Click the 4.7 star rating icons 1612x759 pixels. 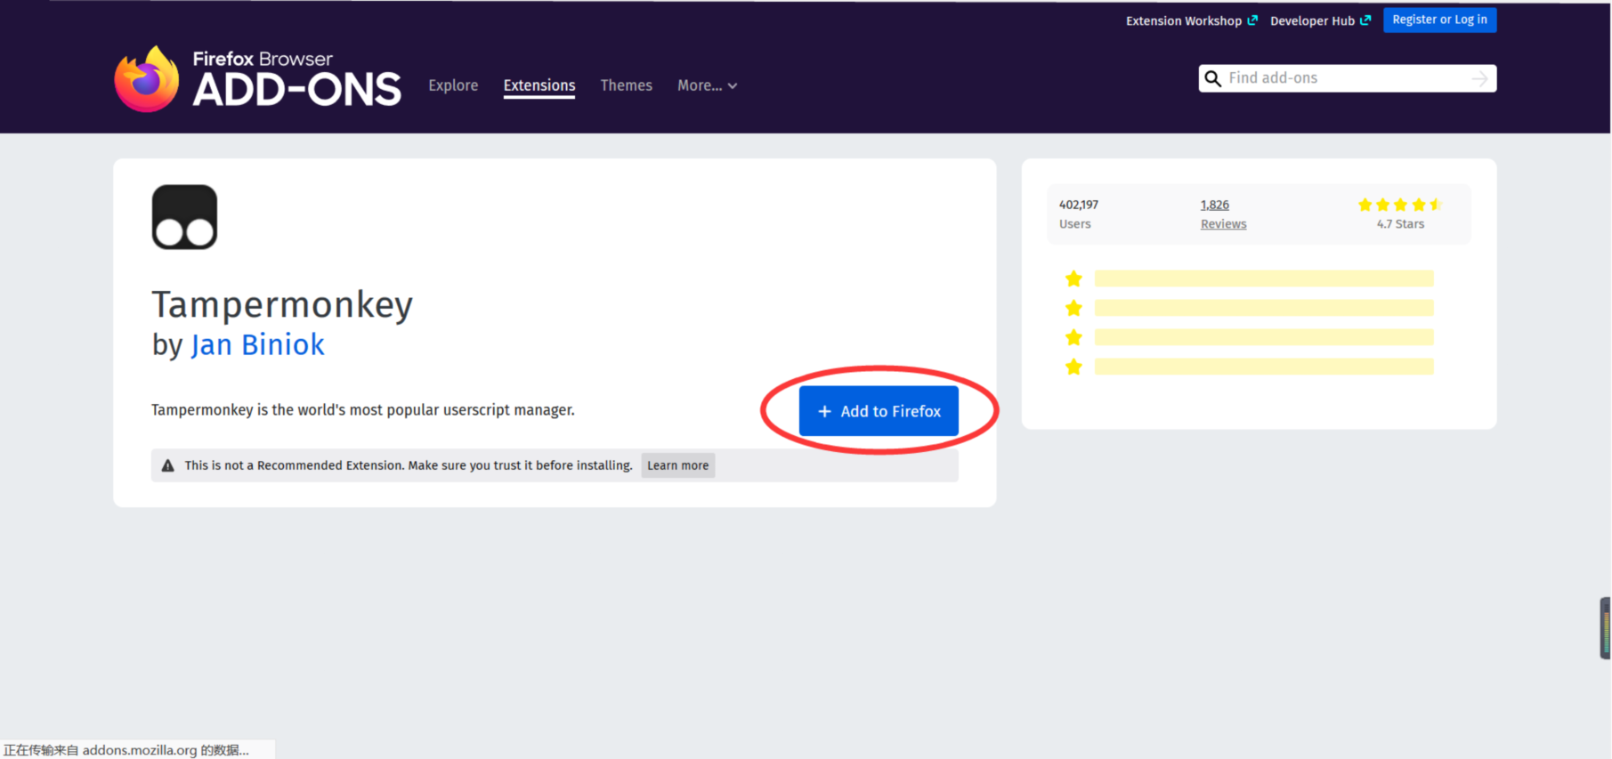pyautogui.click(x=1400, y=205)
